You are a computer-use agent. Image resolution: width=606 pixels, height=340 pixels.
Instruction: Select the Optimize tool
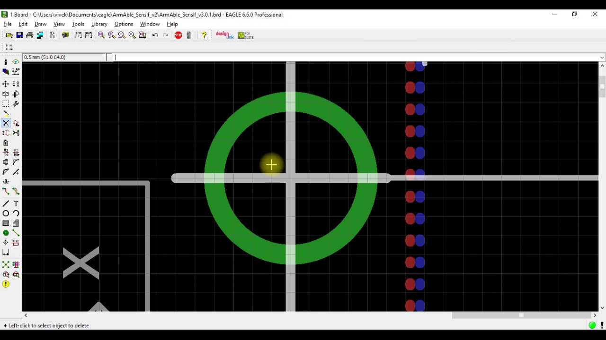tap(16, 172)
